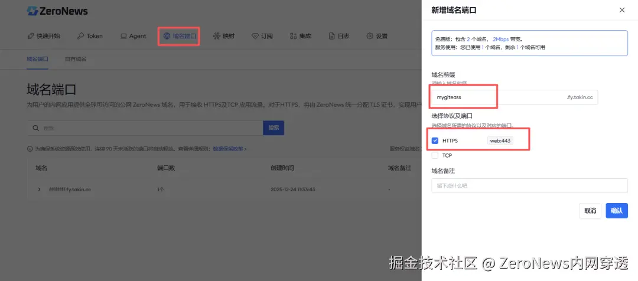Click the globe icon beside 域名端口

[167, 36]
